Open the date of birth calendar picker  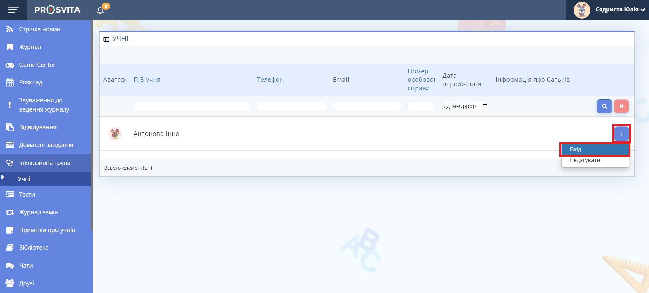(485, 106)
